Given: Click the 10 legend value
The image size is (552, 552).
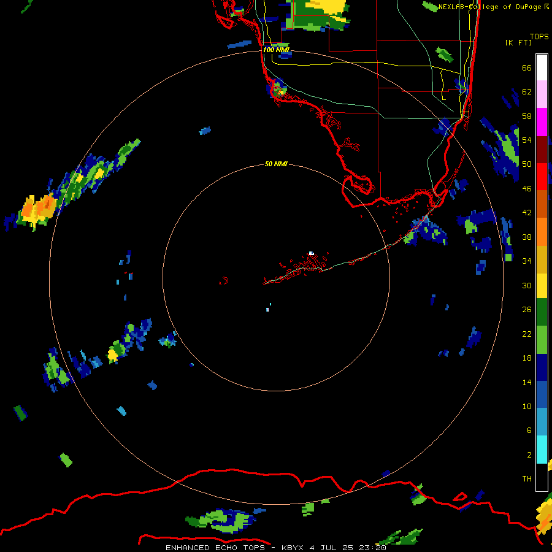Looking at the screenshot, I should [x=527, y=406].
